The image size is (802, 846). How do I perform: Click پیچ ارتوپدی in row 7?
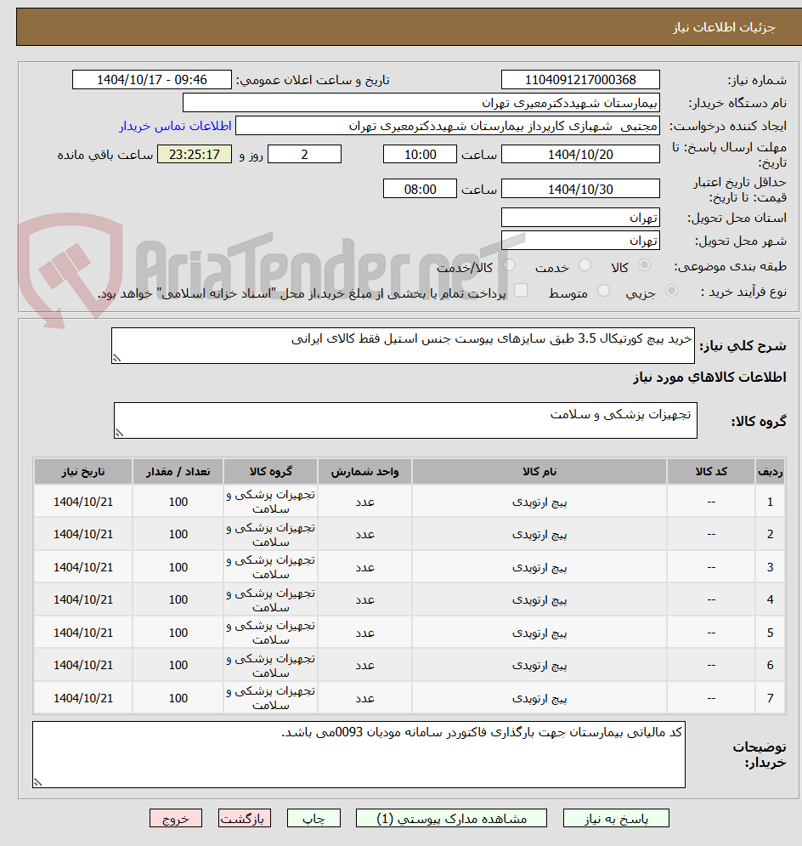[x=539, y=698]
